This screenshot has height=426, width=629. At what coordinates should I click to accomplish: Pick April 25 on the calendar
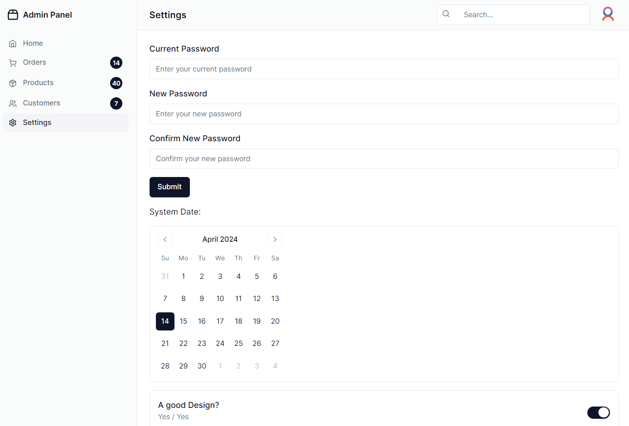pos(238,344)
